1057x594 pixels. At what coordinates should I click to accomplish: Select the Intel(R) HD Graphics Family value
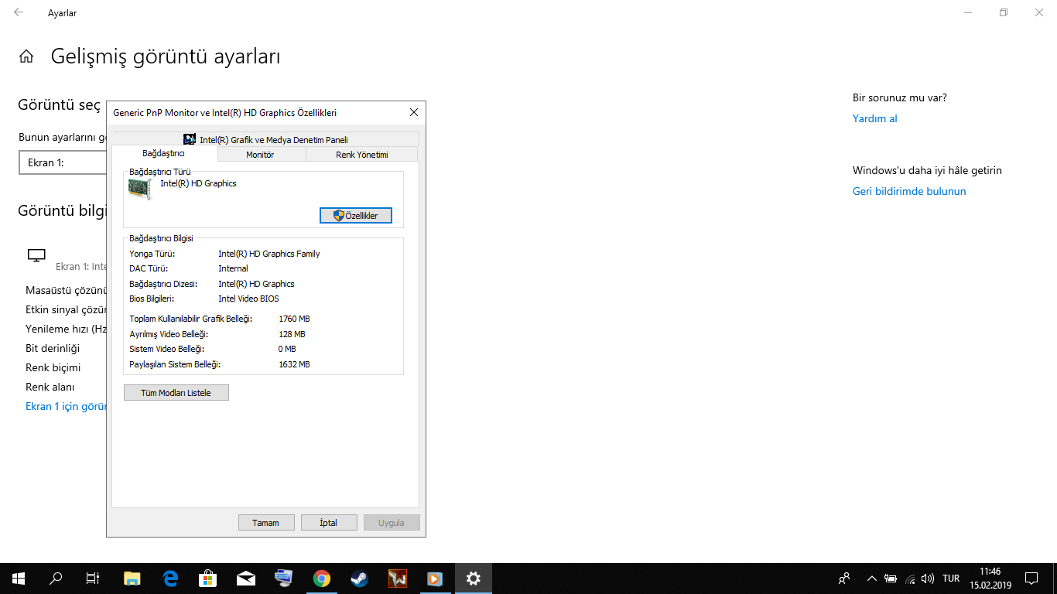(x=269, y=254)
